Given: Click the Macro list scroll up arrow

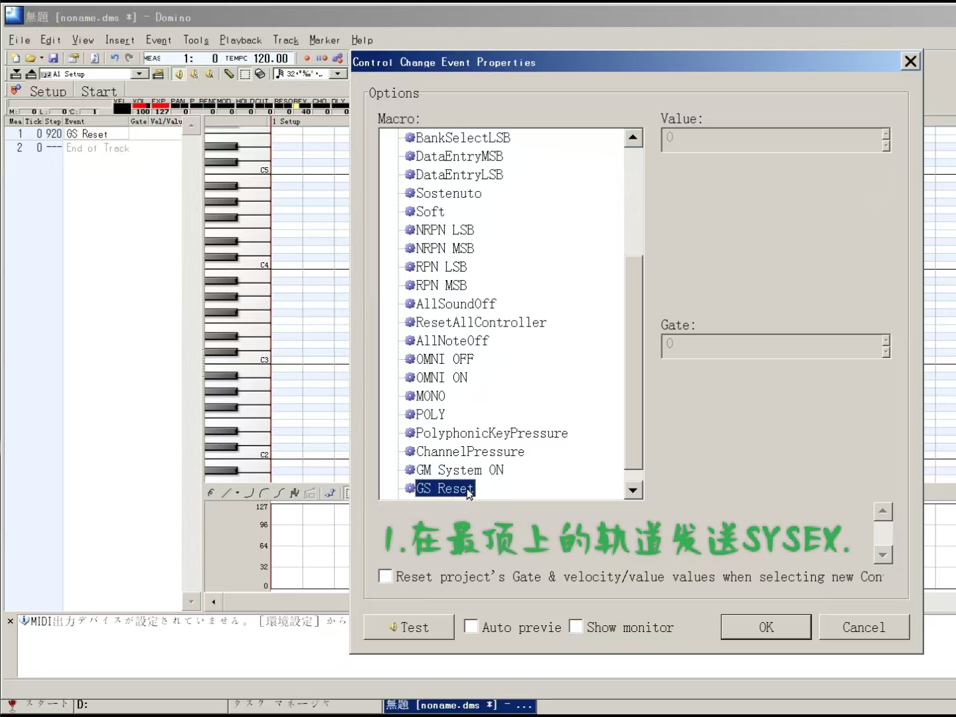Looking at the screenshot, I should (634, 137).
